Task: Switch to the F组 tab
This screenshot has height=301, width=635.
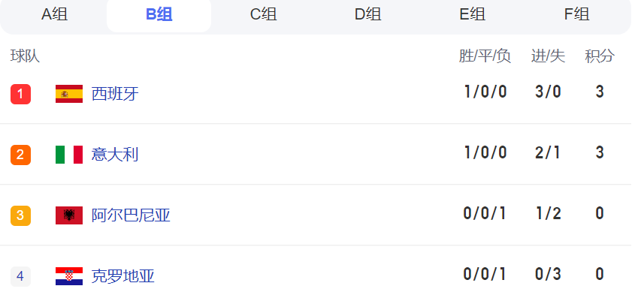Action: coord(576,14)
